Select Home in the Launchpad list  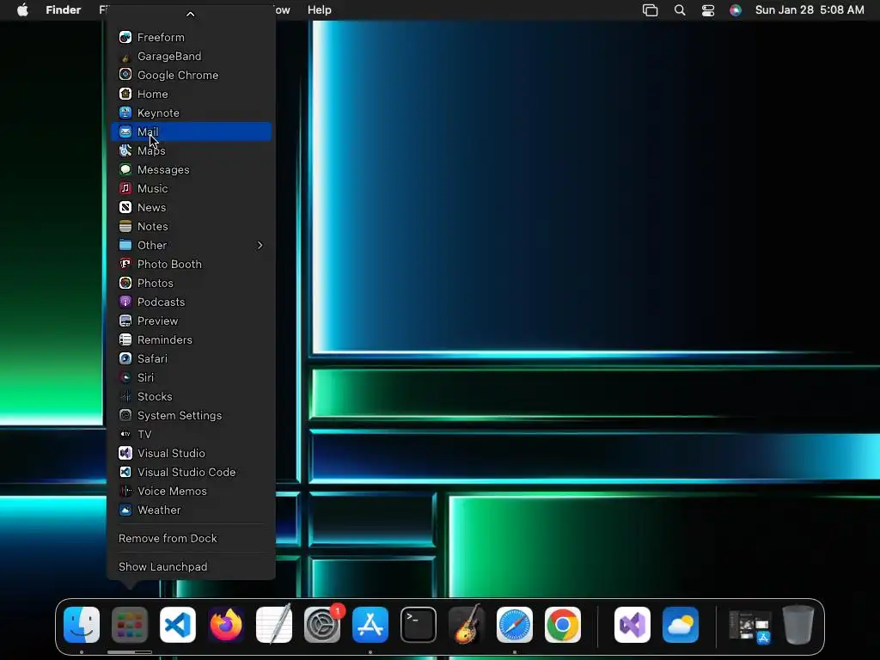[191, 94]
